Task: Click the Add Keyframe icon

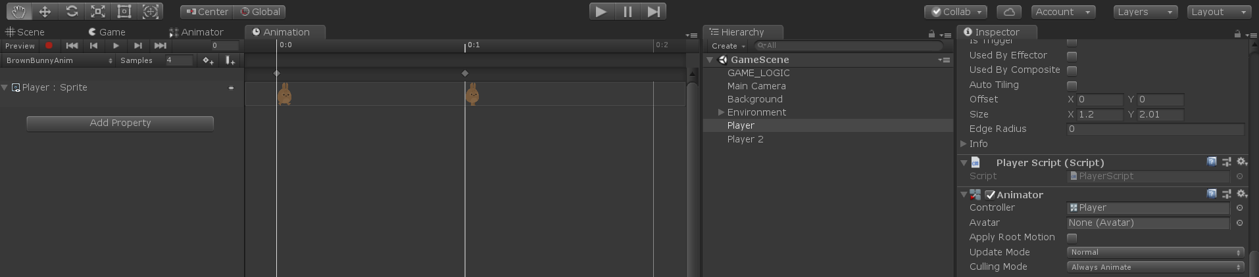Action: [208, 60]
